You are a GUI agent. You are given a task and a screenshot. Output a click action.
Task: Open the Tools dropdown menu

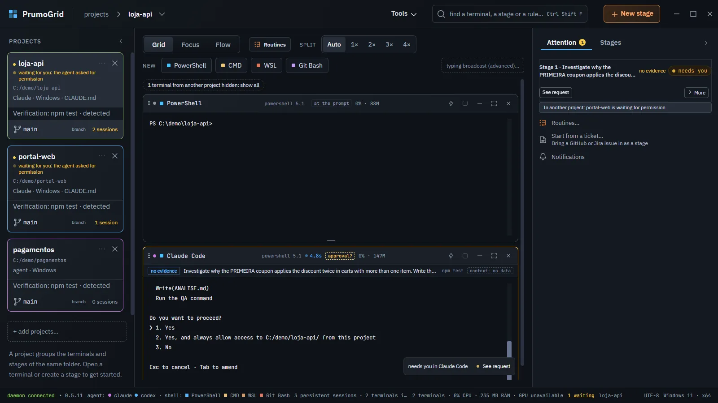[404, 14]
